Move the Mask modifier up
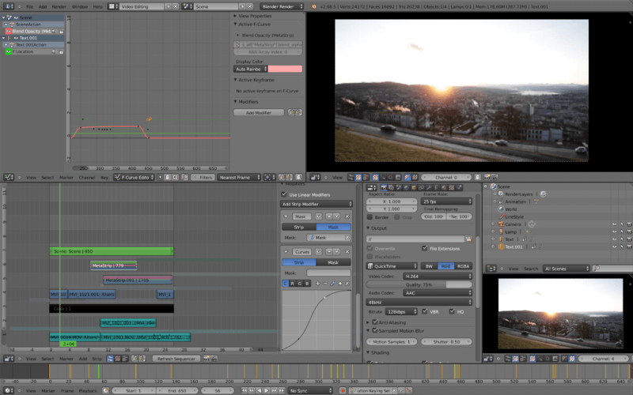Viewport: 633px width, 395px height. pyautogui.click(x=329, y=216)
